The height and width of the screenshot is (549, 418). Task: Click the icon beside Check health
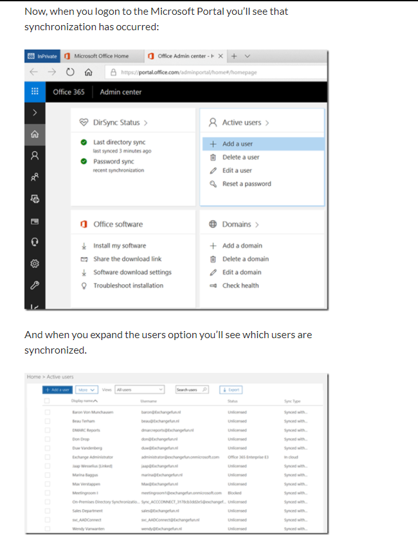point(213,285)
